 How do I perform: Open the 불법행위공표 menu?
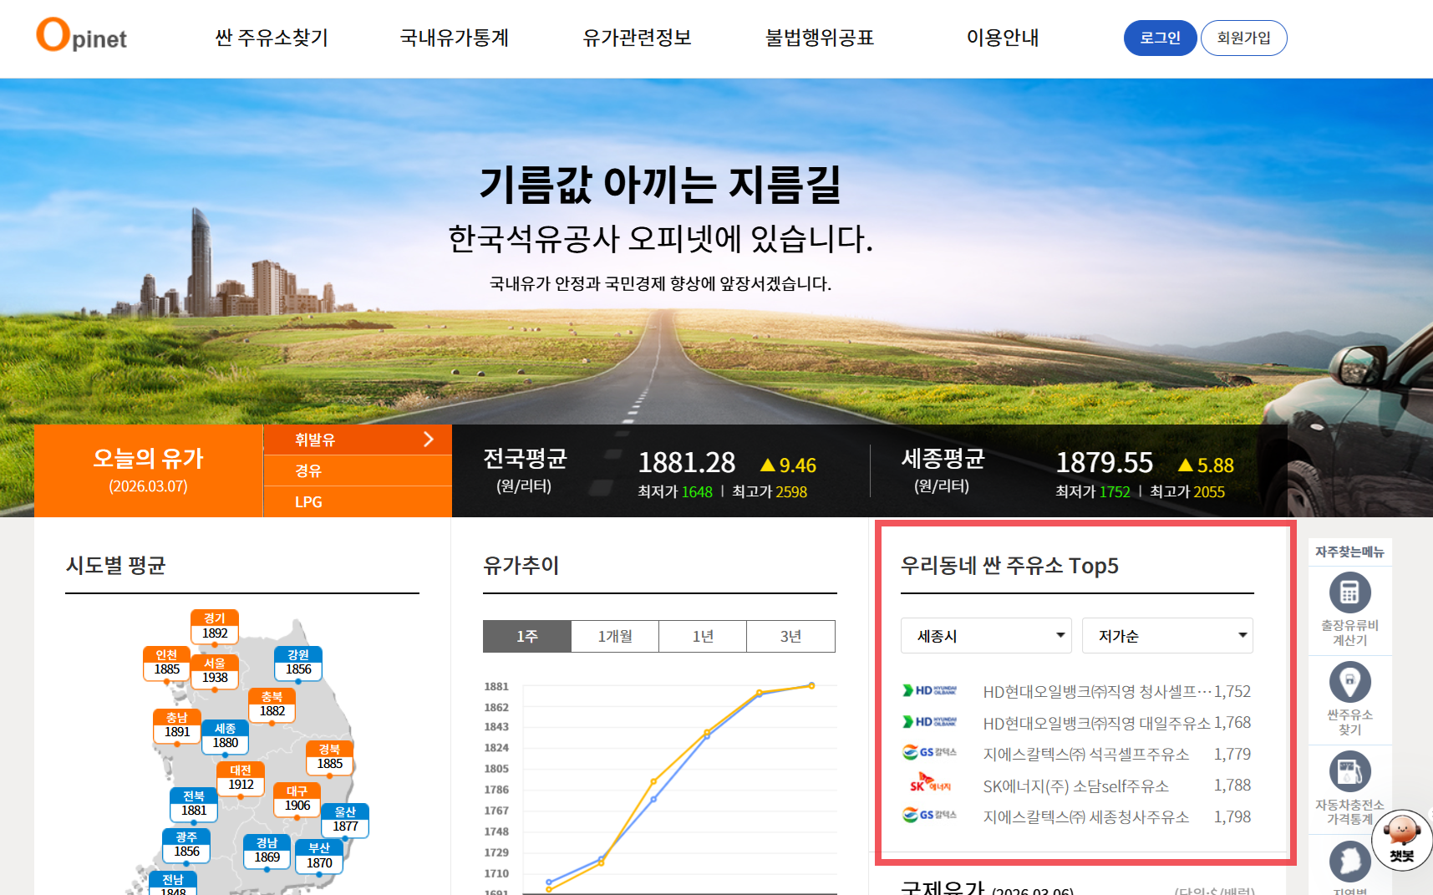(820, 38)
